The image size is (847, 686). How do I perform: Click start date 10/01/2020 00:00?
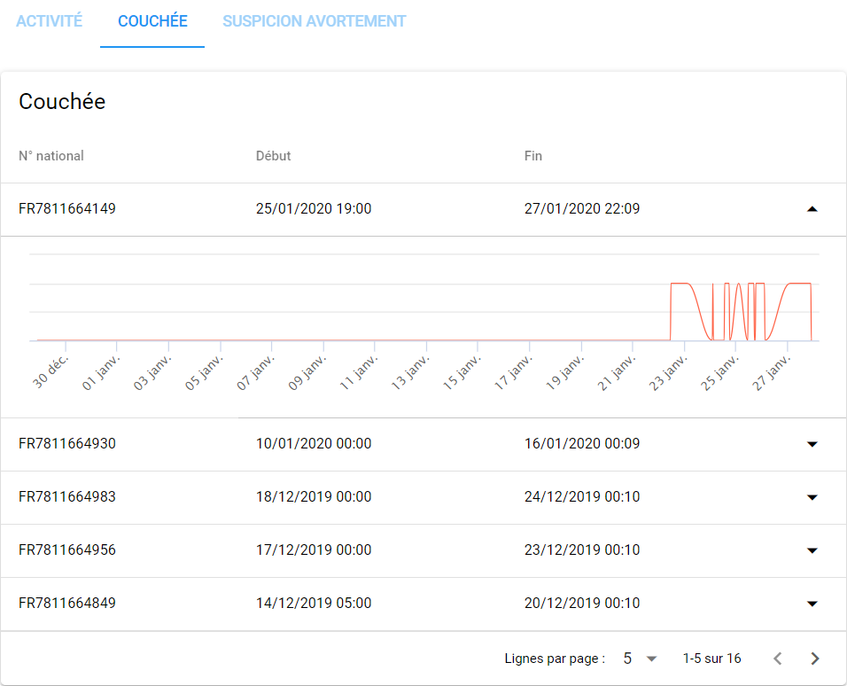click(314, 443)
